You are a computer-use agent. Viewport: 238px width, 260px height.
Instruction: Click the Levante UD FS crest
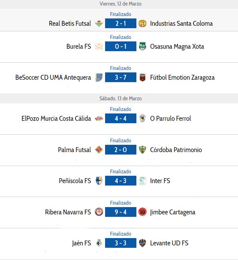coord(142,243)
